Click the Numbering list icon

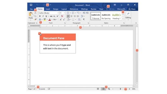pos(73,13)
